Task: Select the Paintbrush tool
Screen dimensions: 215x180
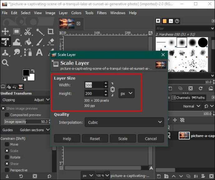Action: 40,42
